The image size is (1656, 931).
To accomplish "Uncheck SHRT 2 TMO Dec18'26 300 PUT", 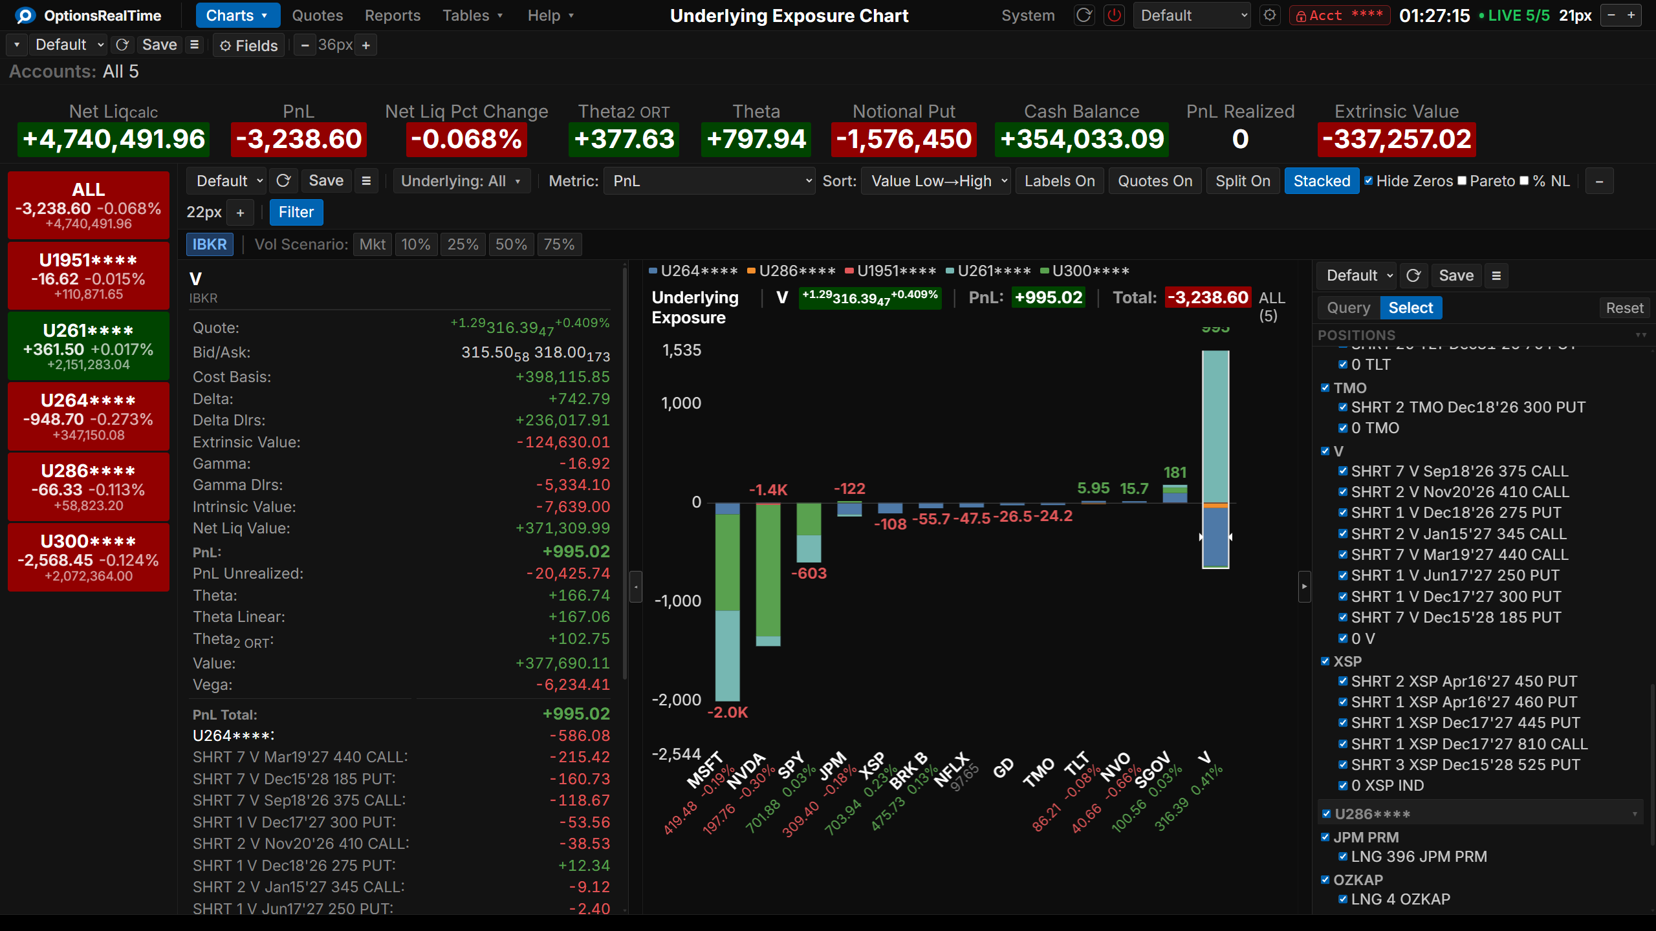I will (x=1343, y=407).
